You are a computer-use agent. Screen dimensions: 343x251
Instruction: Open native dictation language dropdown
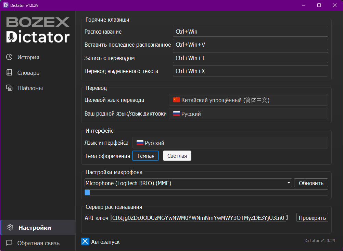click(248, 113)
